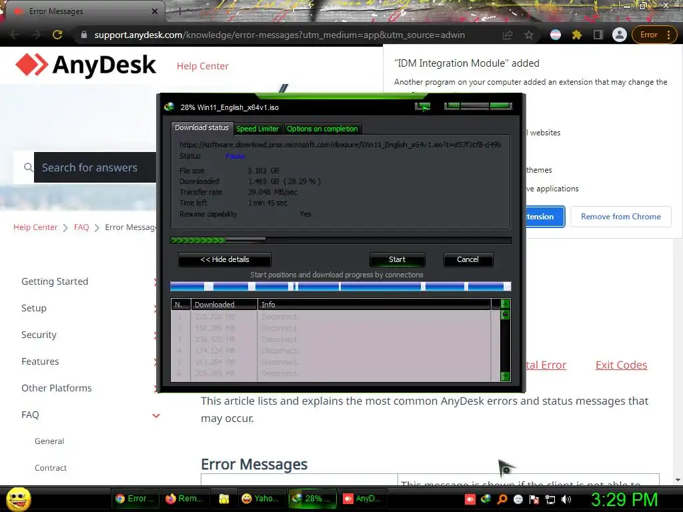Open the Chrome profile avatar
This screenshot has height=512, width=683.
coord(620,35)
